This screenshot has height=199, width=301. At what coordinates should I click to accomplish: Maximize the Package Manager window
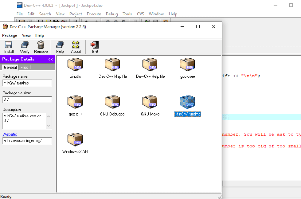pyautogui.click(x=198, y=26)
